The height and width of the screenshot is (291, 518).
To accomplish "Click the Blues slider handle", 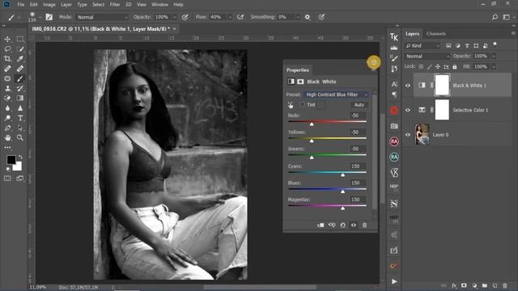I will (x=343, y=192).
